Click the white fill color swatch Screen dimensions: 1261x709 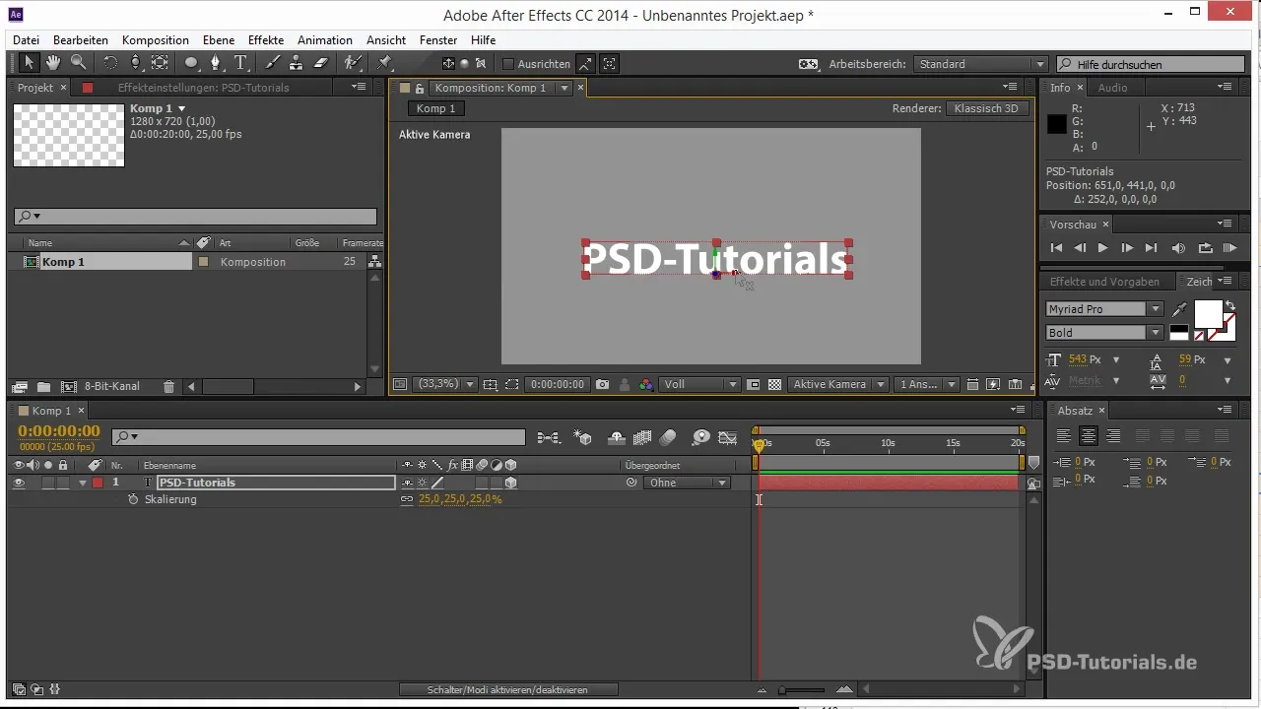tap(1207, 314)
